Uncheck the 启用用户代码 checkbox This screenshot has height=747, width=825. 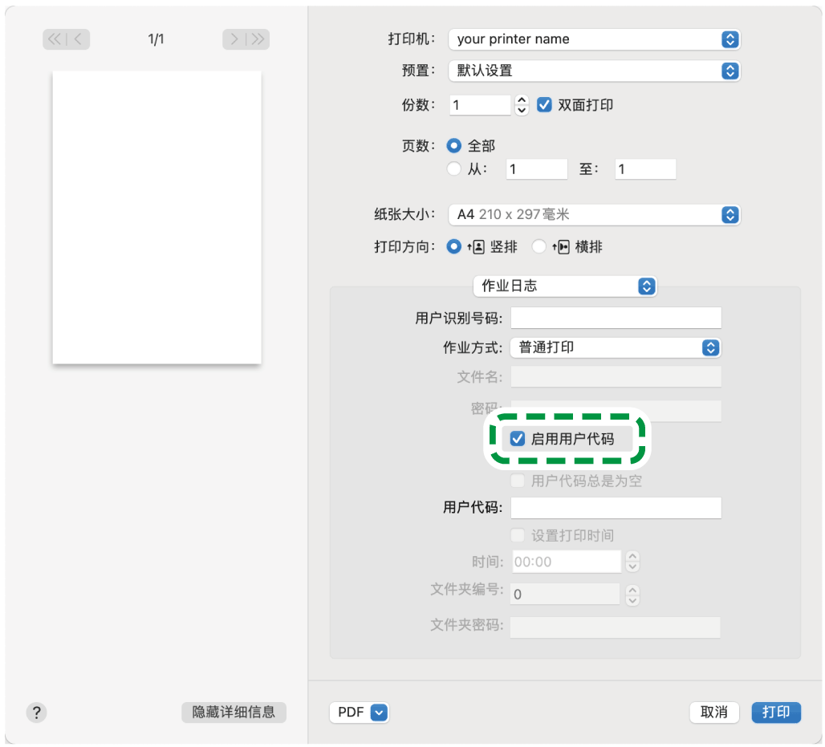pyautogui.click(x=516, y=439)
